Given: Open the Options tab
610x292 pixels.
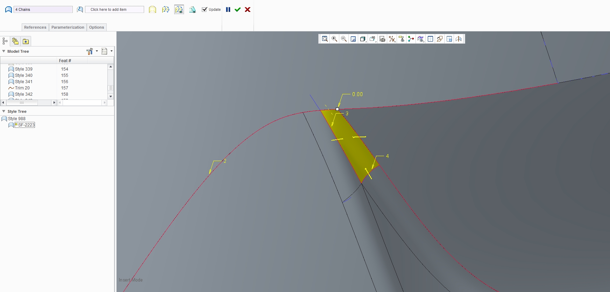Looking at the screenshot, I should point(97,27).
